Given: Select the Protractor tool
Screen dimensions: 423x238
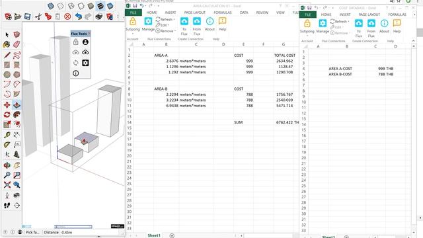Looking at the screenshot, I should [x=7, y=145].
